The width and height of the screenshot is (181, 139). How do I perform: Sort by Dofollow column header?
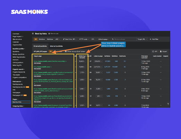[x=107, y=56]
